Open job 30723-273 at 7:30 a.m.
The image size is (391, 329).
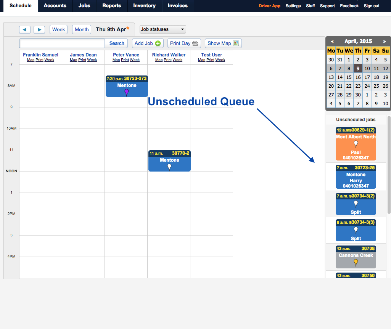pyautogui.click(x=127, y=86)
